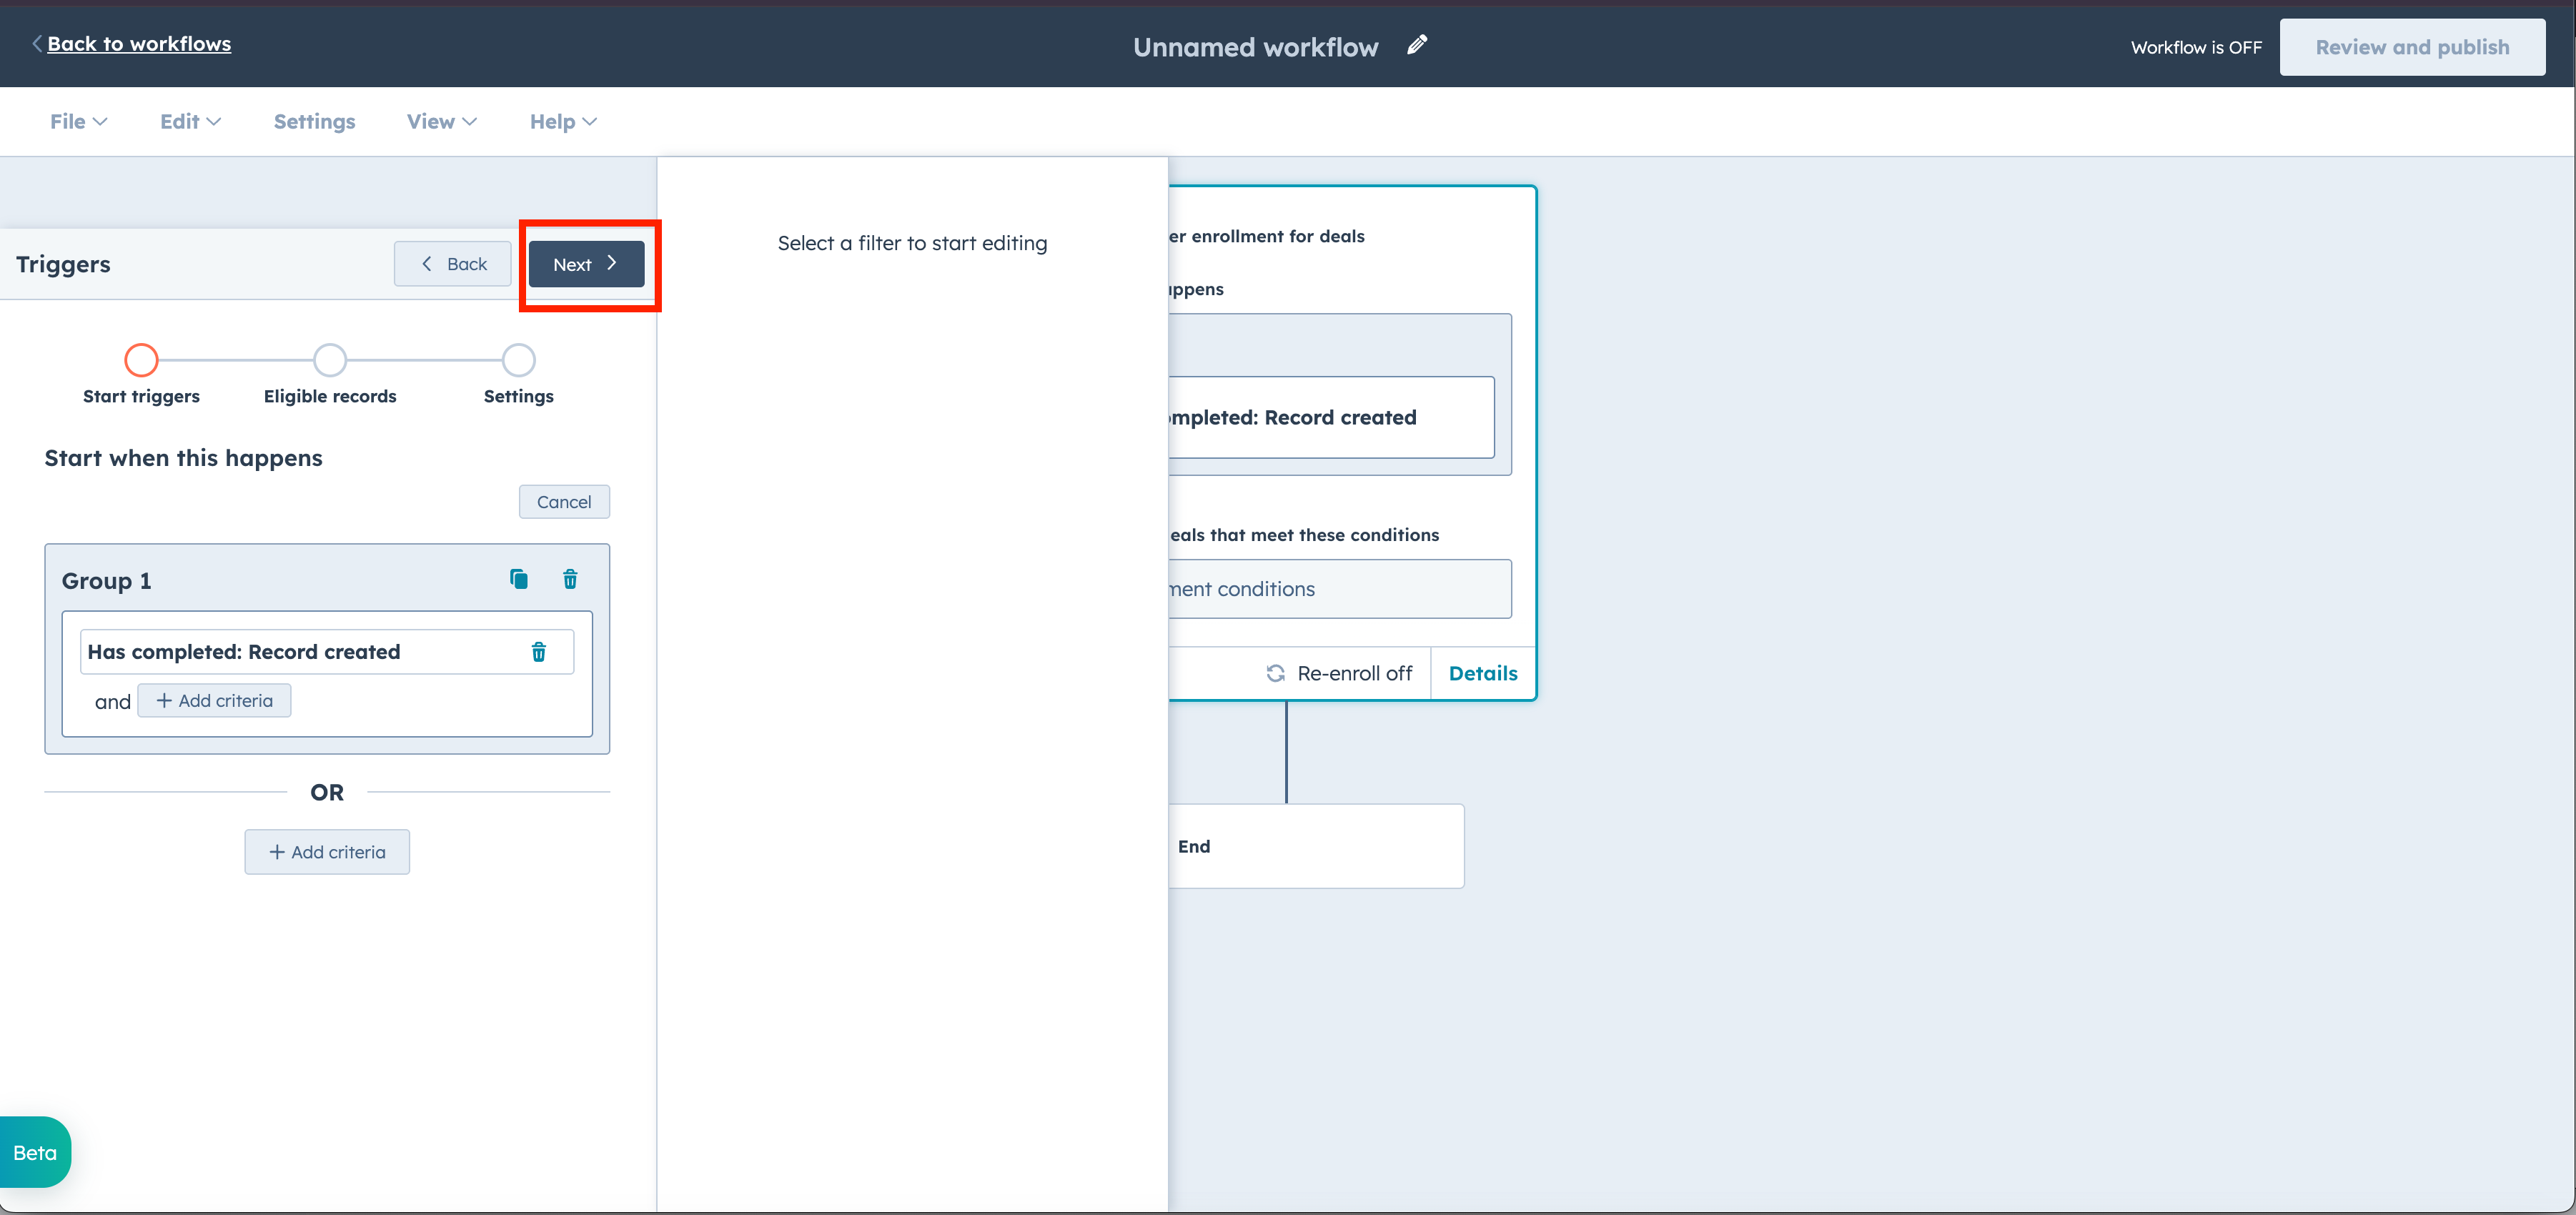Image resolution: width=2576 pixels, height=1215 pixels.
Task: Open the Edit menu
Action: [190, 121]
